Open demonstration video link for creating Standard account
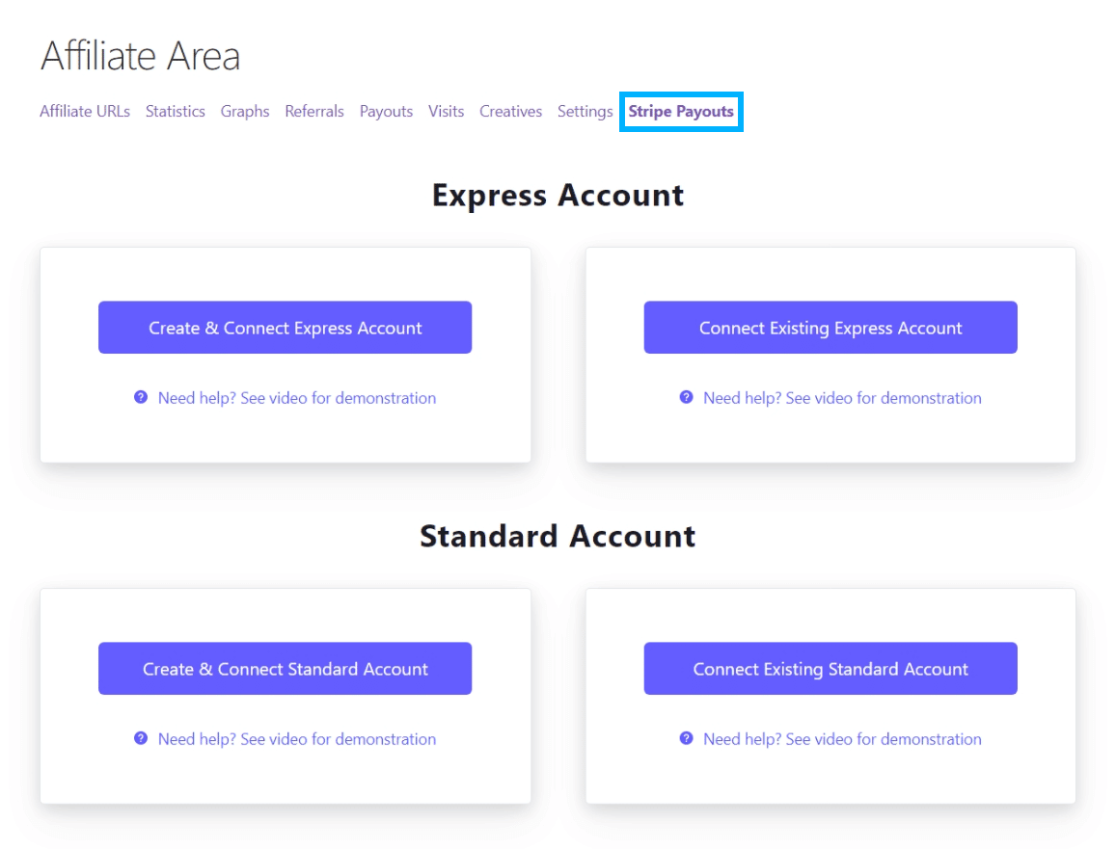Image resolution: width=1116 pixels, height=849 pixels. (x=297, y=739)
